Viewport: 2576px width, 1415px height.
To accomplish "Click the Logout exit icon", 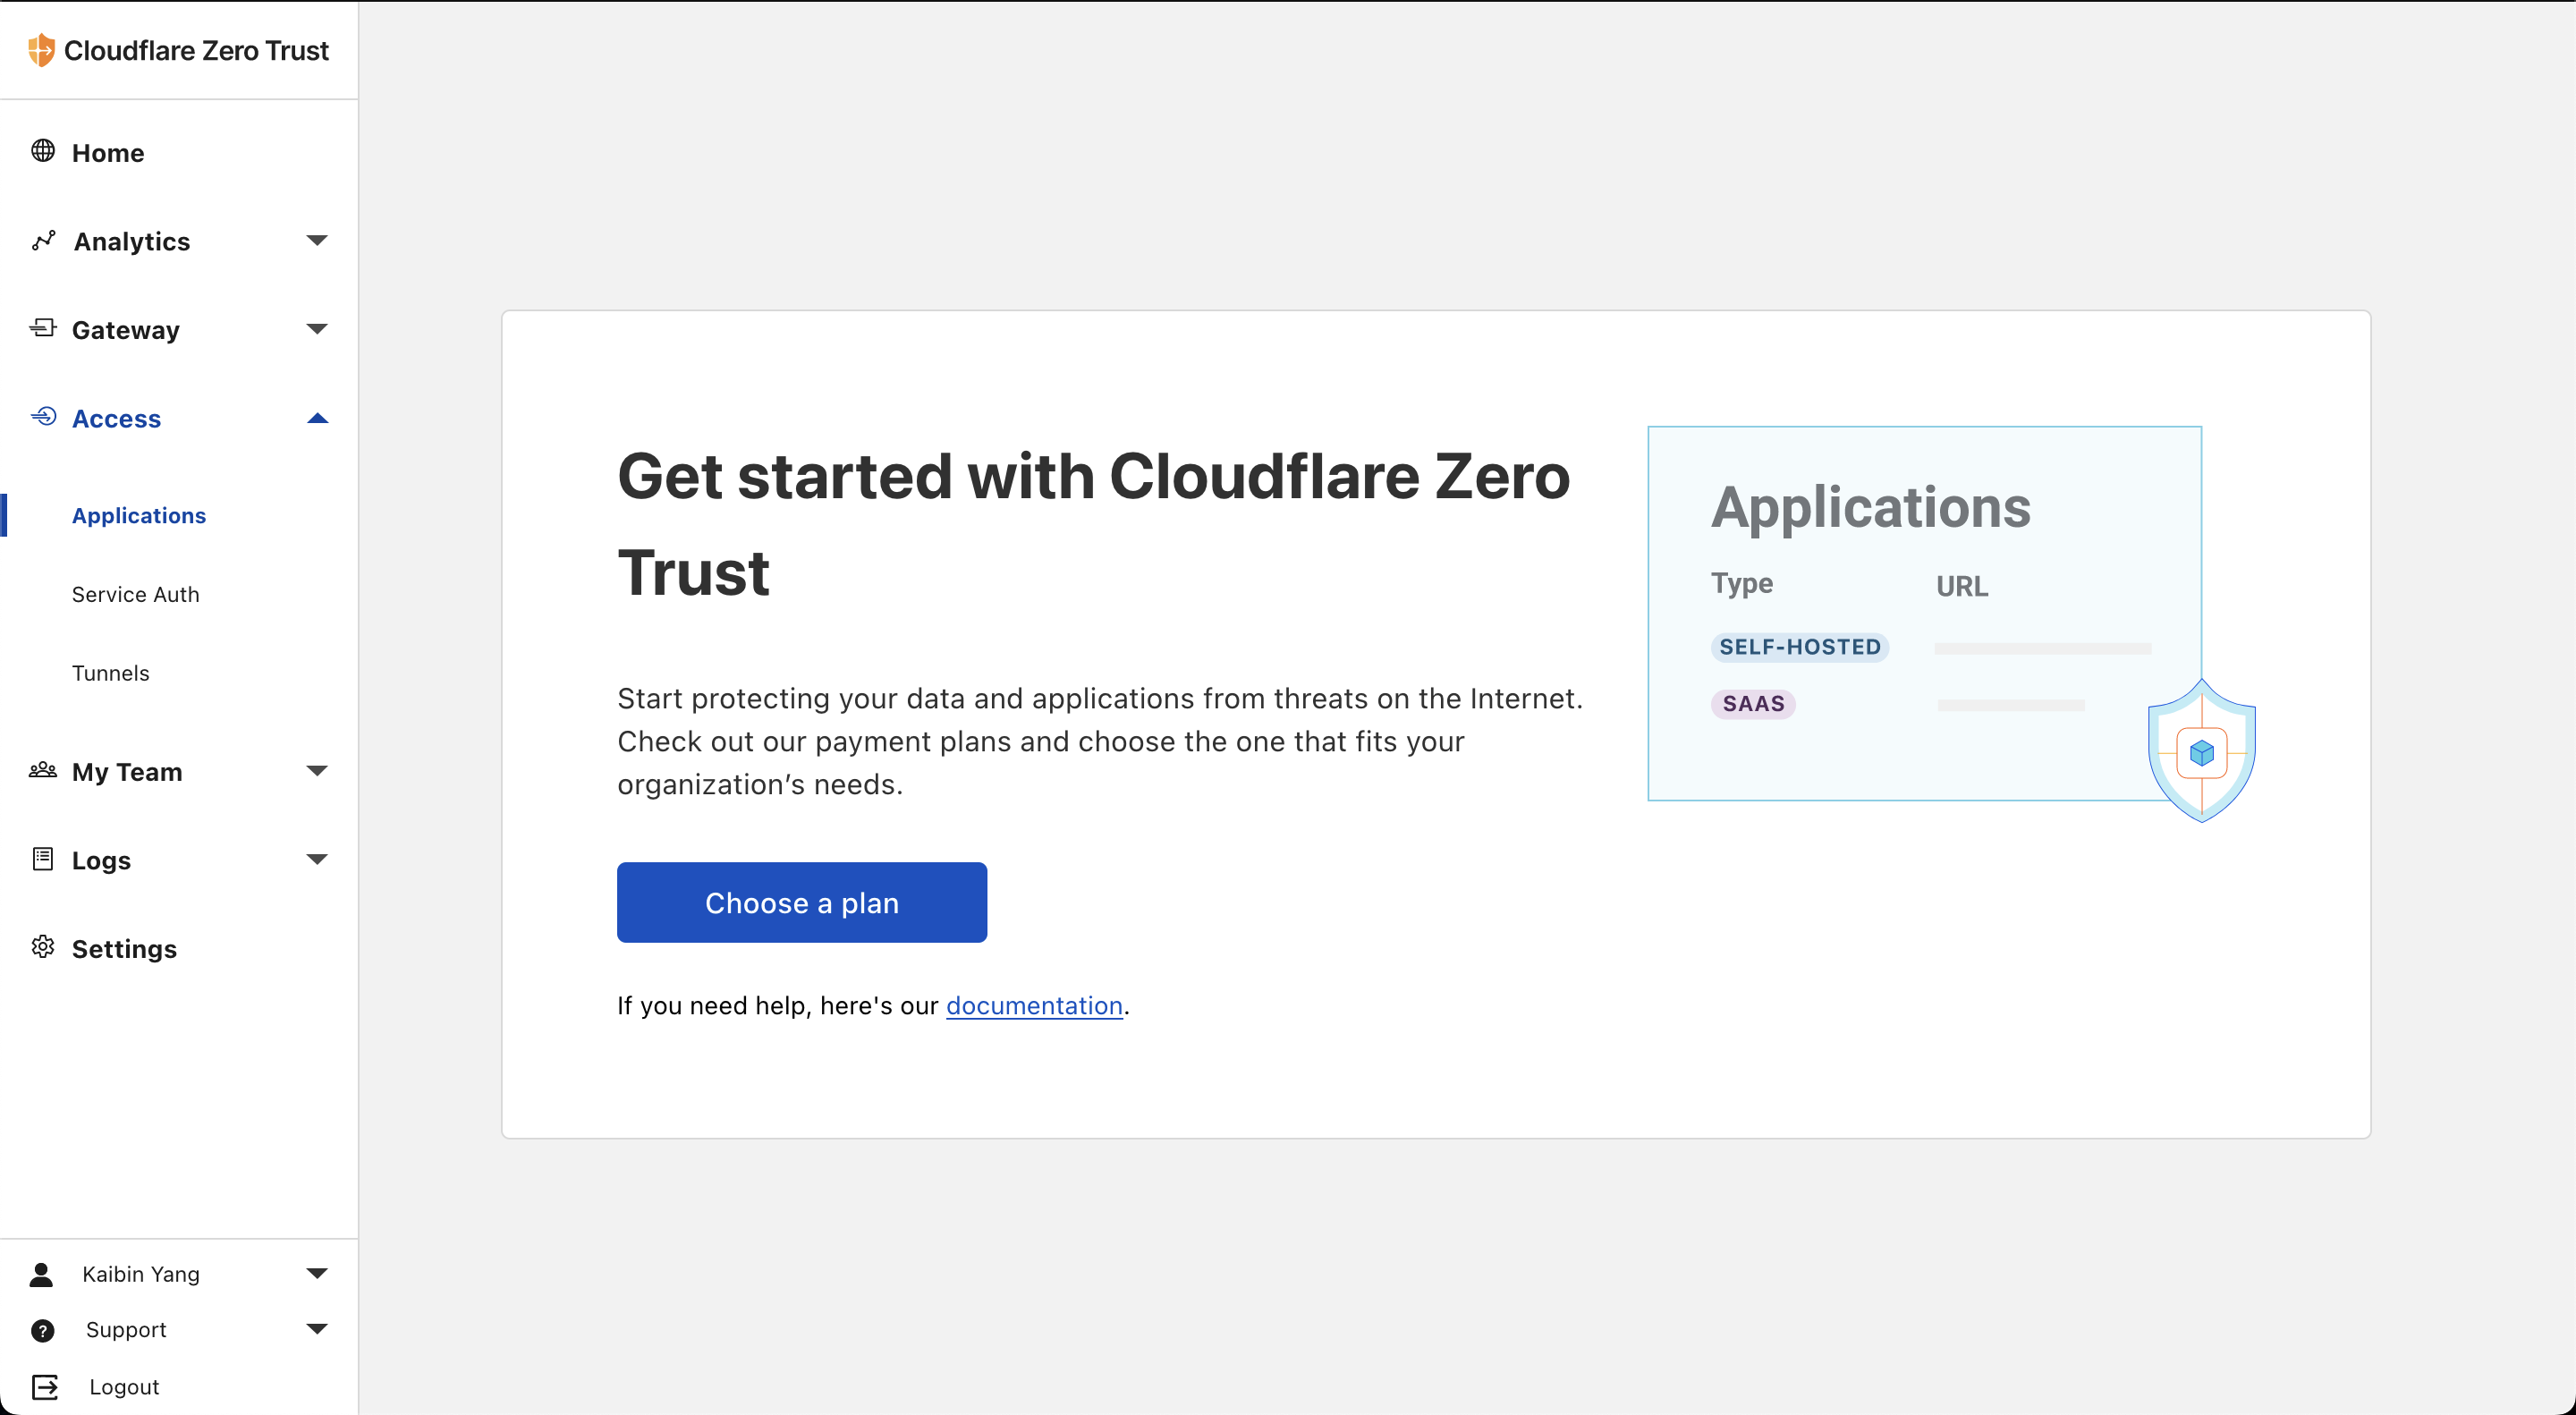I will click(45, 1386).
